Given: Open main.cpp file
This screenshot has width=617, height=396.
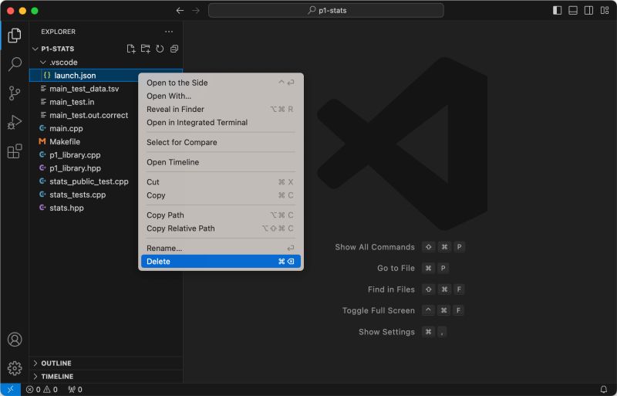Looking at the screenshot, I should click(66, 128).
